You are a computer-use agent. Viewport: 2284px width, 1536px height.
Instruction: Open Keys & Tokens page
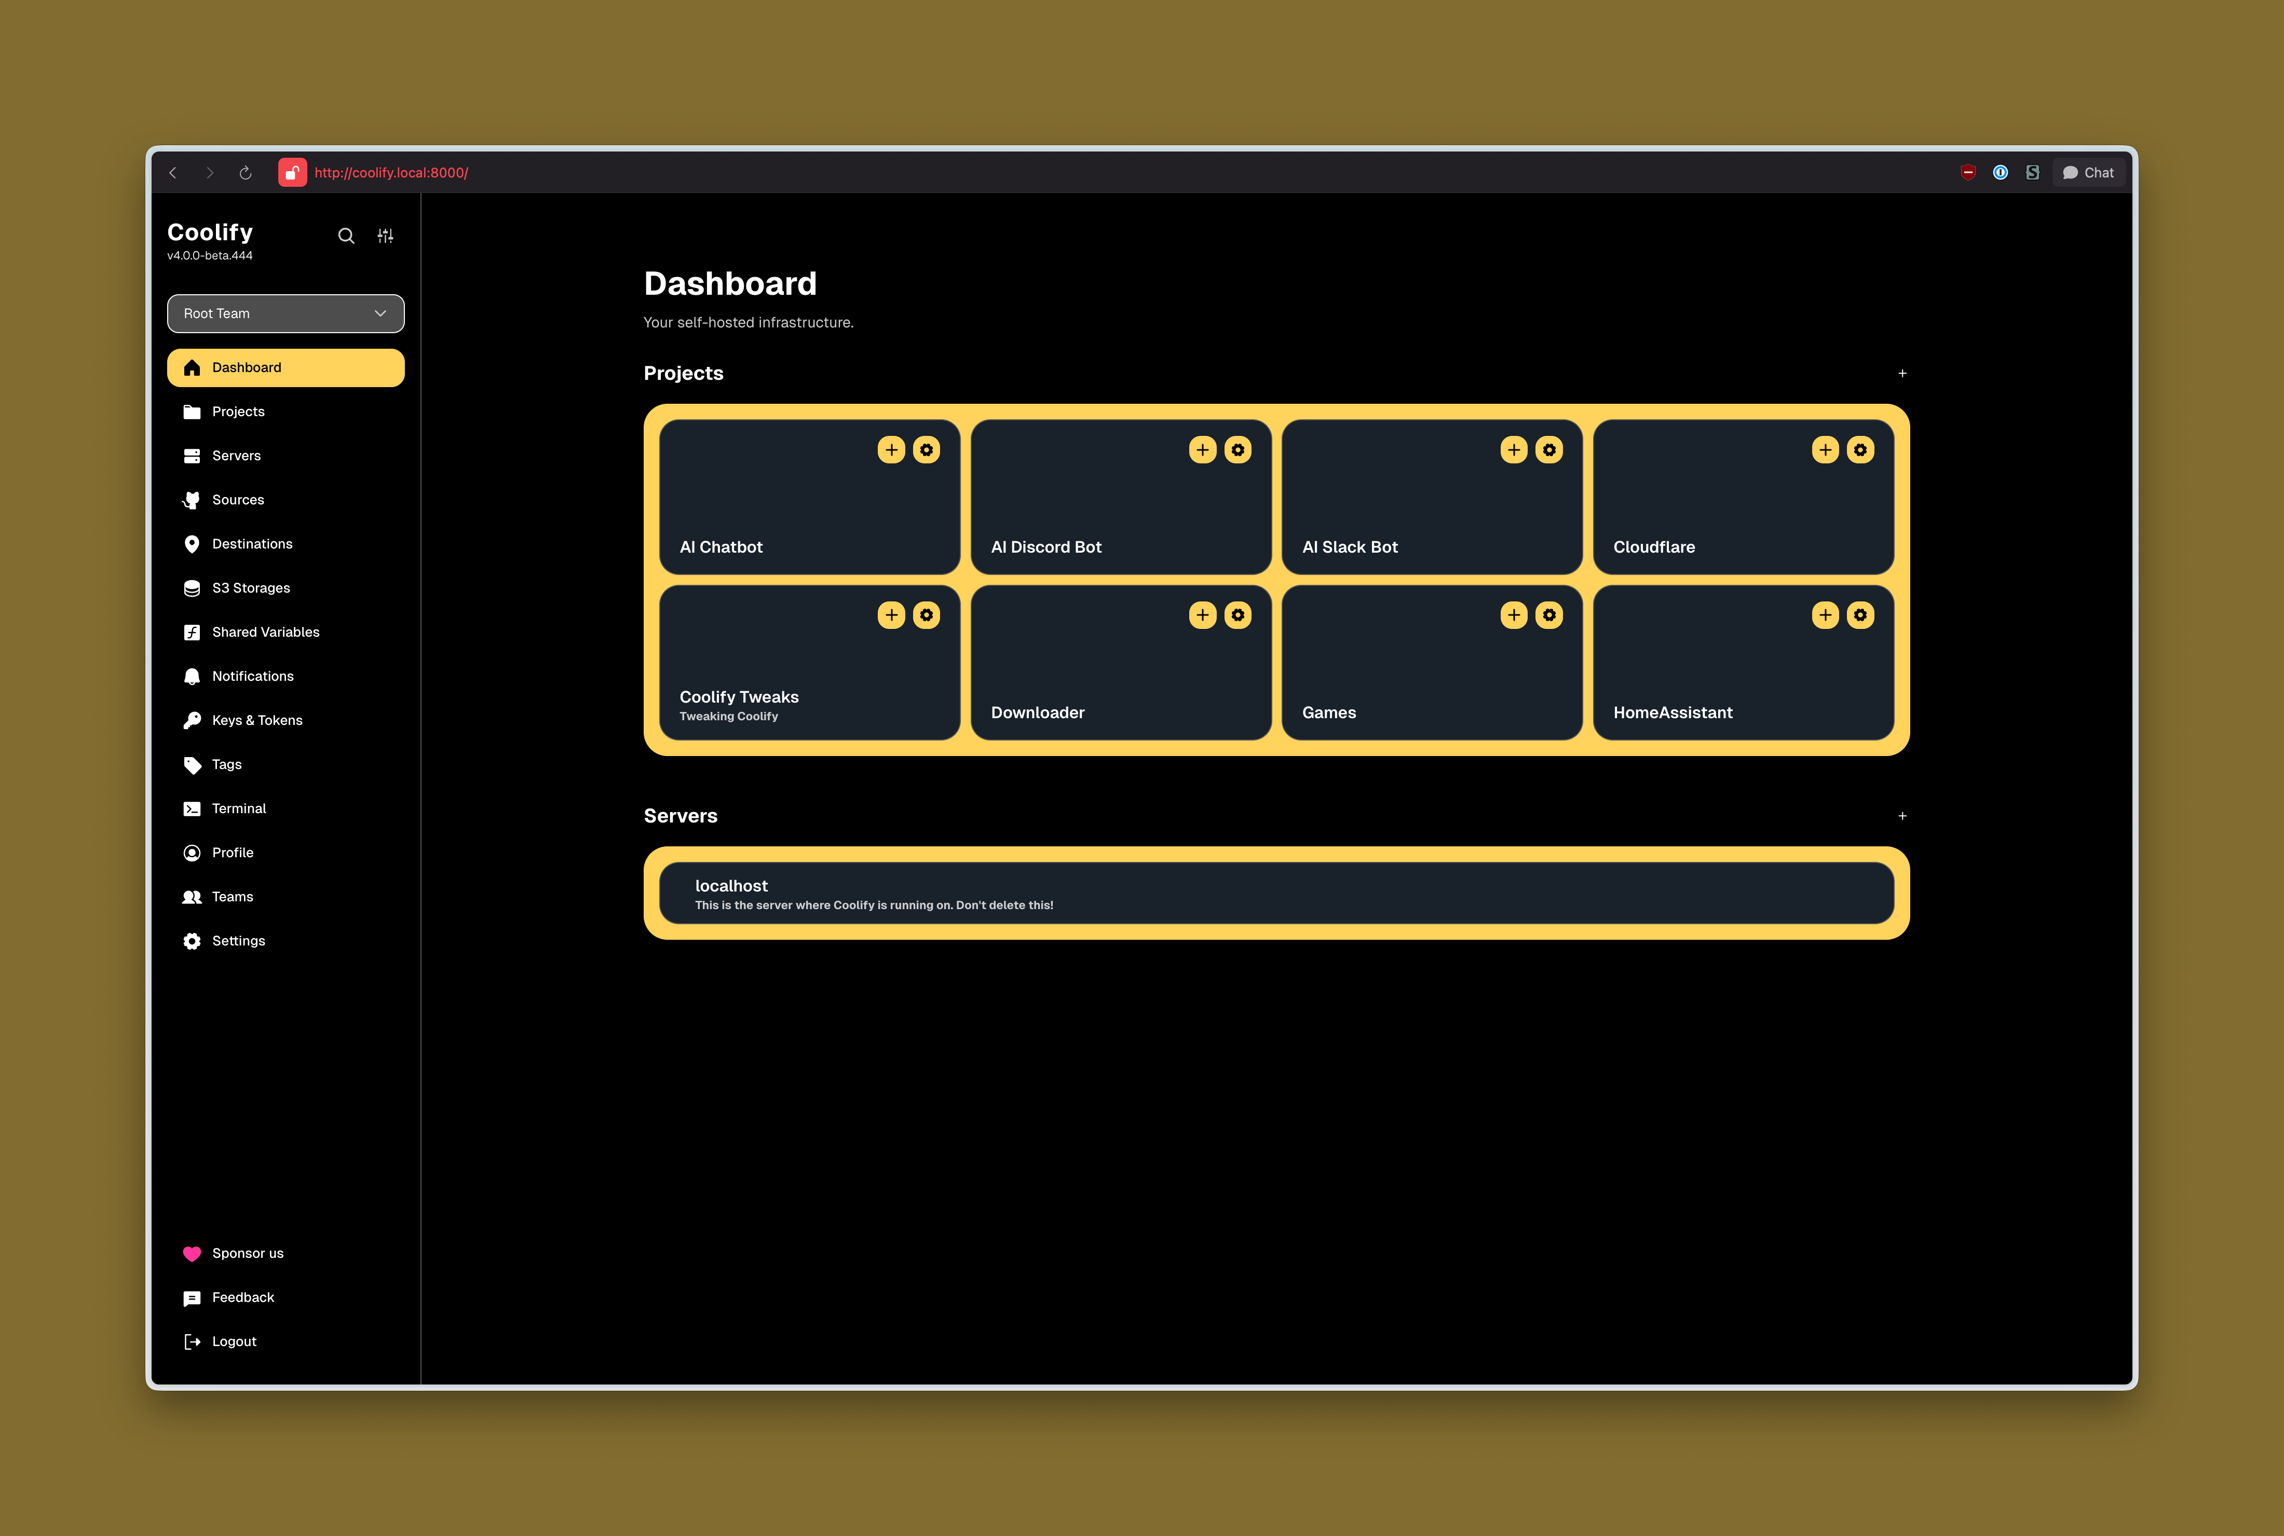257,720
